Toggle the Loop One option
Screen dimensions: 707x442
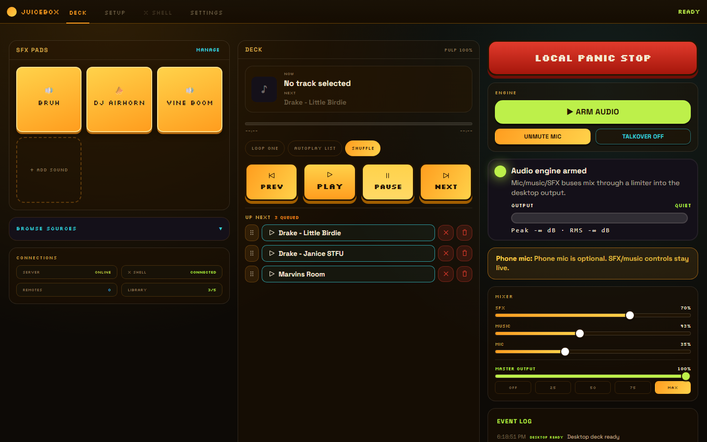(x=265, y=148)
